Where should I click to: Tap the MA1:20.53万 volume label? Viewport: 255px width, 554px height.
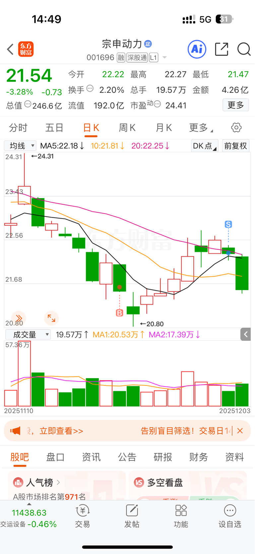(119, 334)
